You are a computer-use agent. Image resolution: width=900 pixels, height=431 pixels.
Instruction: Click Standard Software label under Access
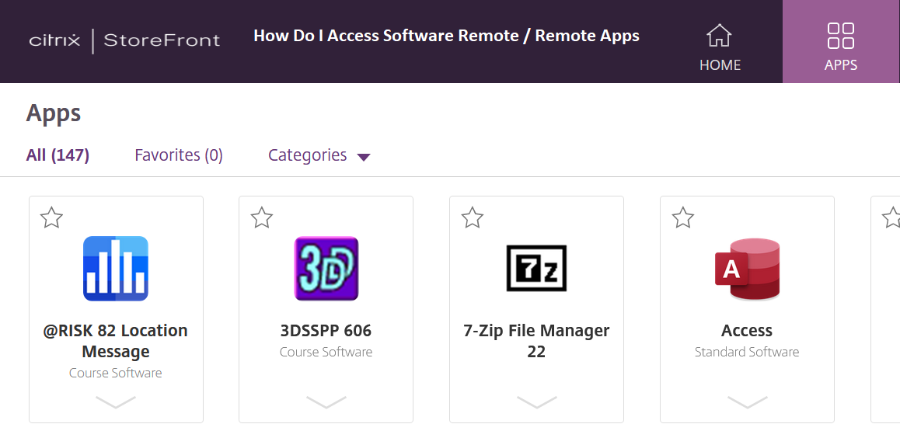tap(747, 352)
